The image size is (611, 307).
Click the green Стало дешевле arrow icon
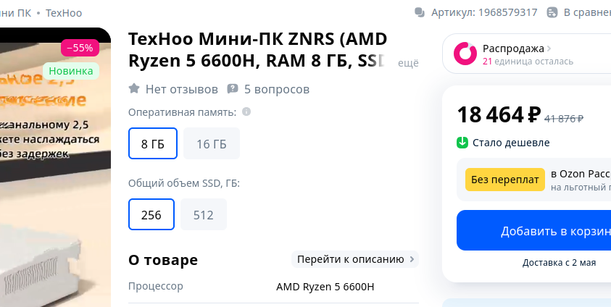462,143
